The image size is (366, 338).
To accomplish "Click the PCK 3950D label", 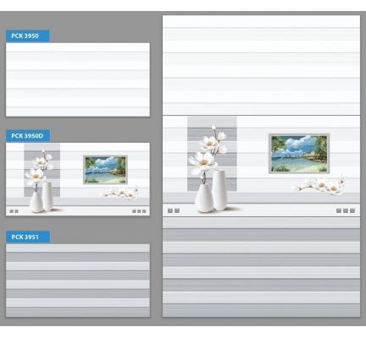I will coord(28,136).
